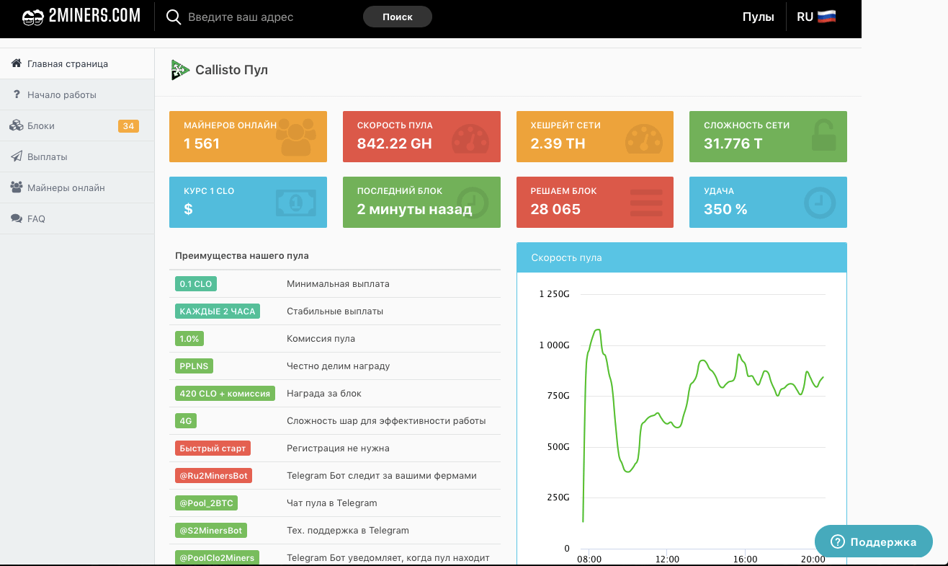Screen dimensions: 948x566
Task: Click the people icon in miners card
Action: coord(296,138)
